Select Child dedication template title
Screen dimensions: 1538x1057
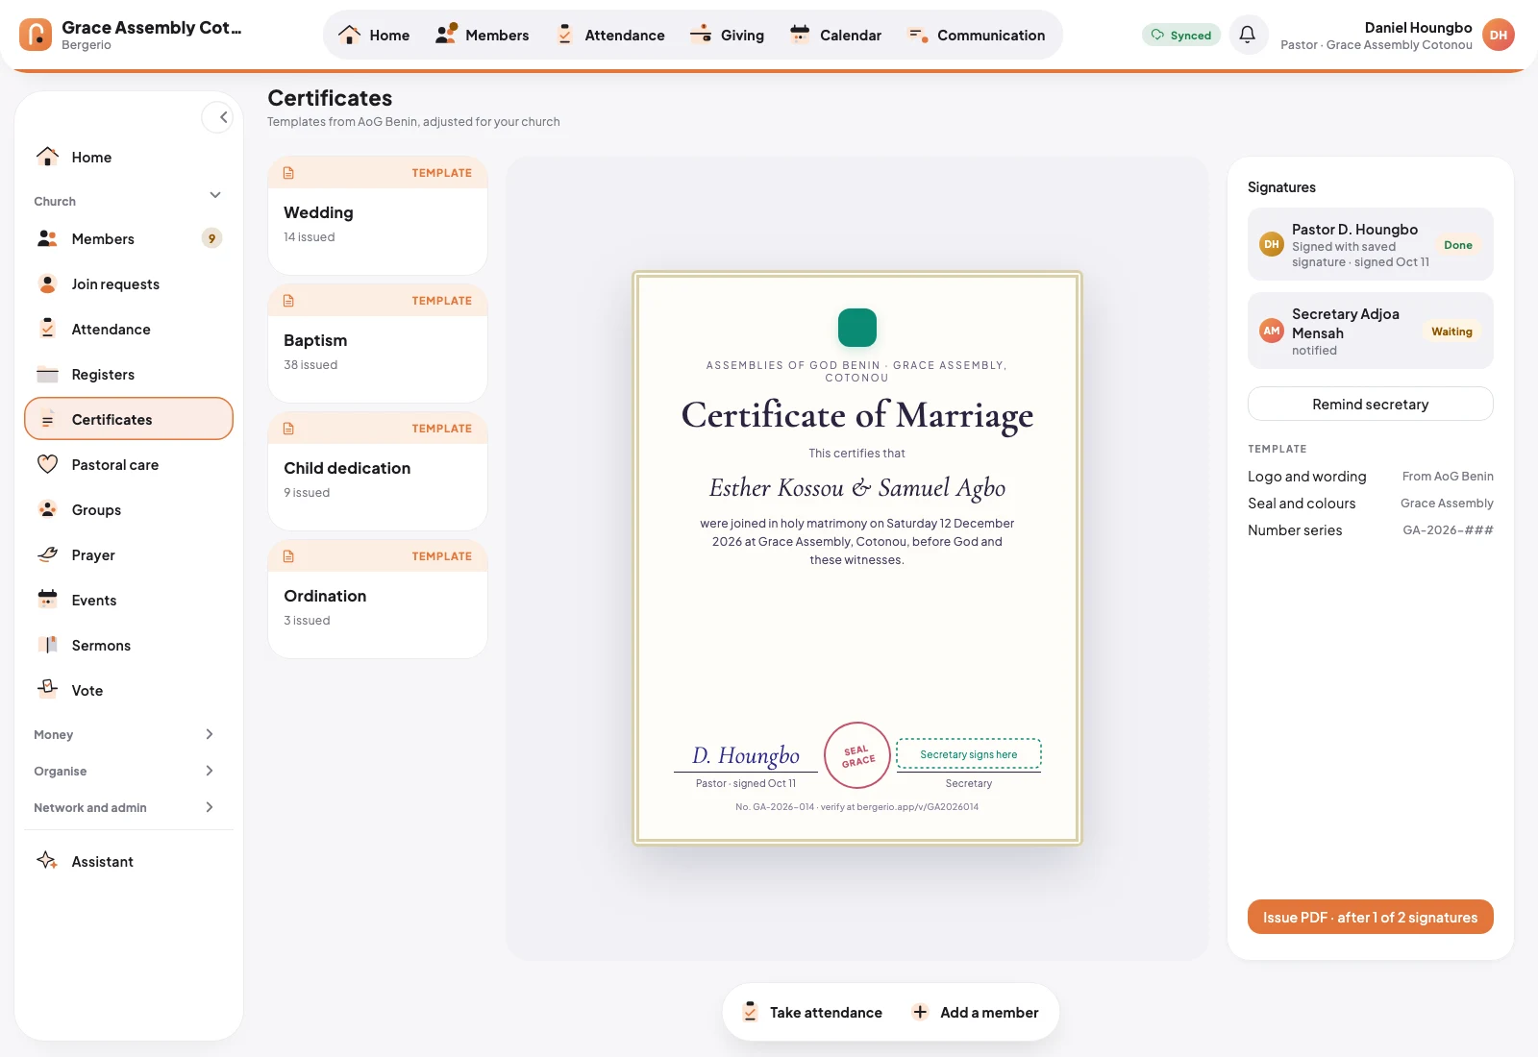pyautogui.click(x=347, y=468)
